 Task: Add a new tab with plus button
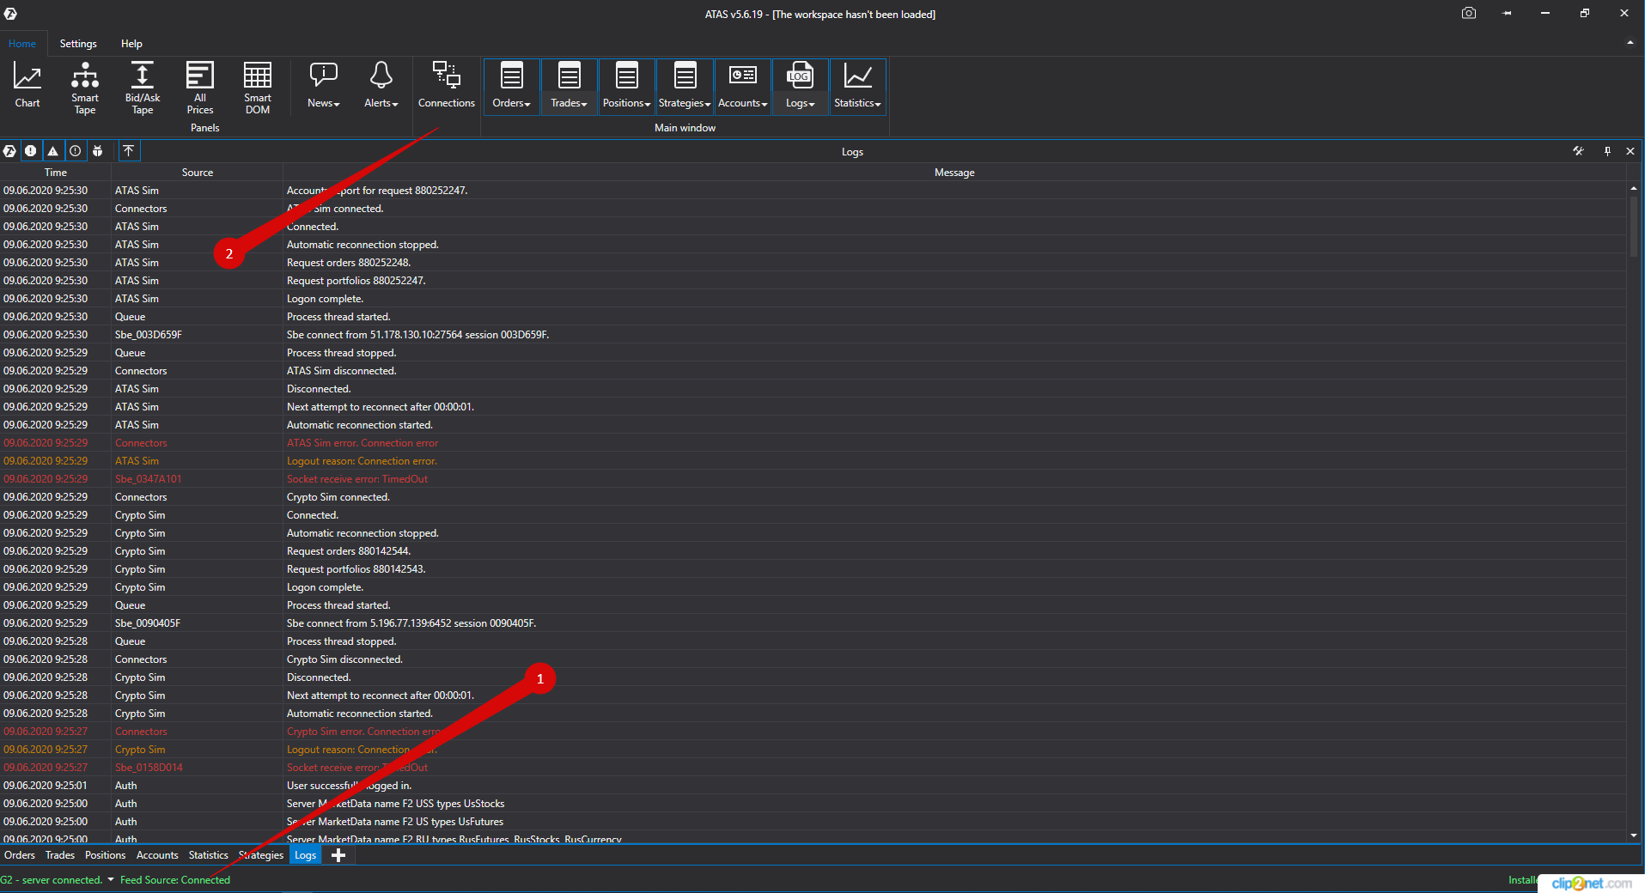point(338,855)
